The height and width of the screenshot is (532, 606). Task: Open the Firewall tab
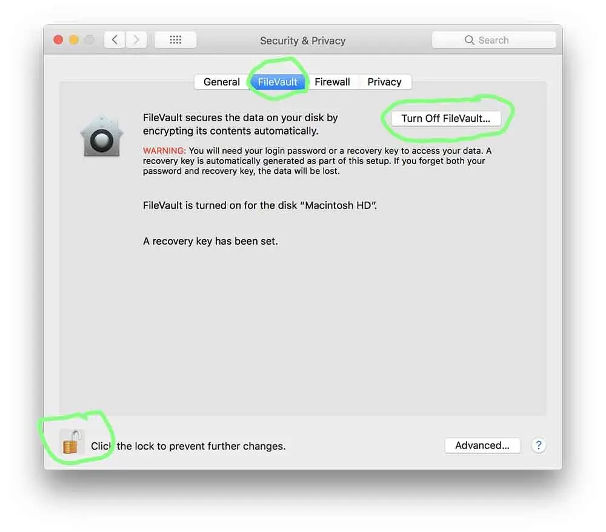point(332,82)
